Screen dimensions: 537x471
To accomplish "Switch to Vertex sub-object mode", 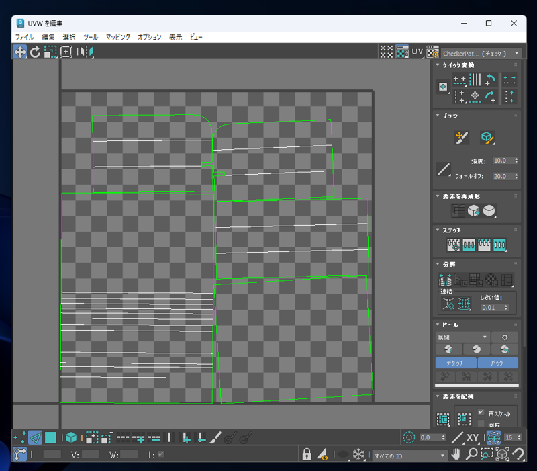I will [19, 438].
